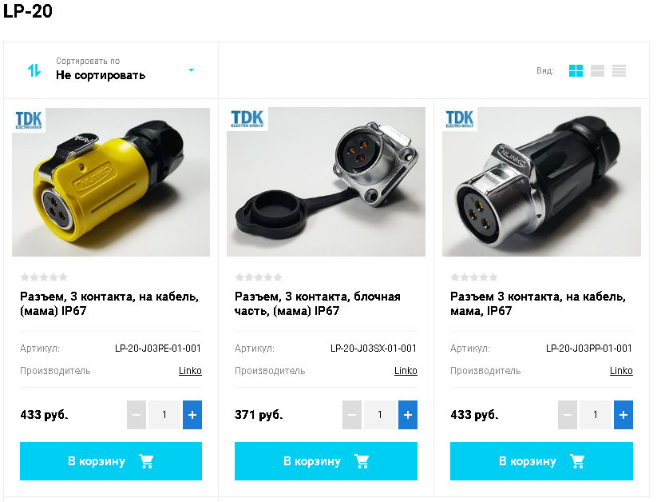Click quantity field for LP-20-J03SX-01-001
This screenshot has height=502, width=657.
380,415
